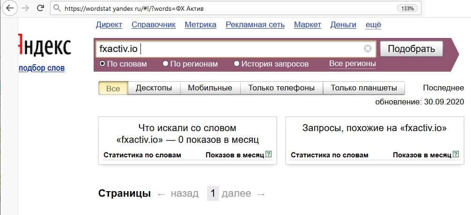The width and height of the screenshot is (471, 215).
Task: Open the Рекламная сеть link
Action: 255,25
